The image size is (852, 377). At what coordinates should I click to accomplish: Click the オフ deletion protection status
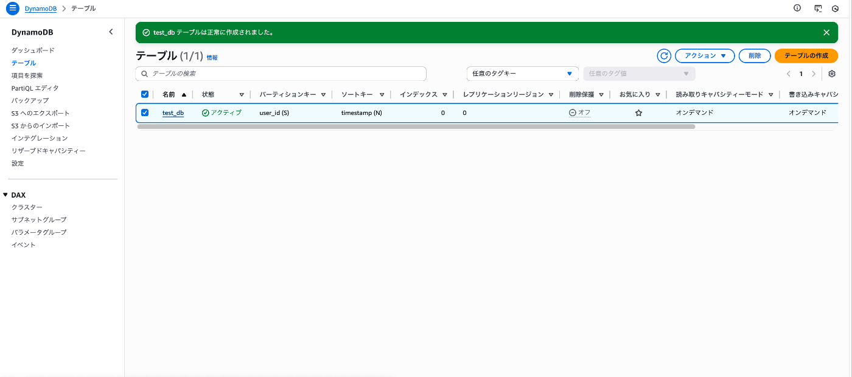579,113
